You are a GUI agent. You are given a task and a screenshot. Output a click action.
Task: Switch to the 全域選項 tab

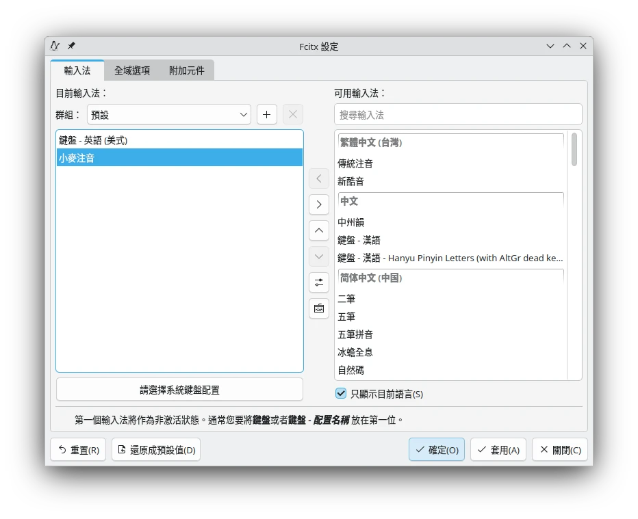[132, 70]
